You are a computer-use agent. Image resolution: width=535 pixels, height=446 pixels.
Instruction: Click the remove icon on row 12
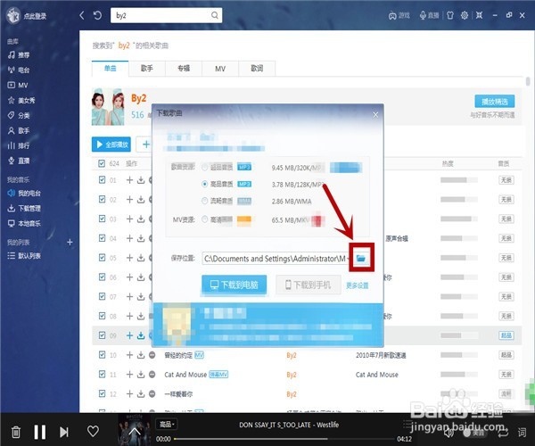(x=152, y=394)
